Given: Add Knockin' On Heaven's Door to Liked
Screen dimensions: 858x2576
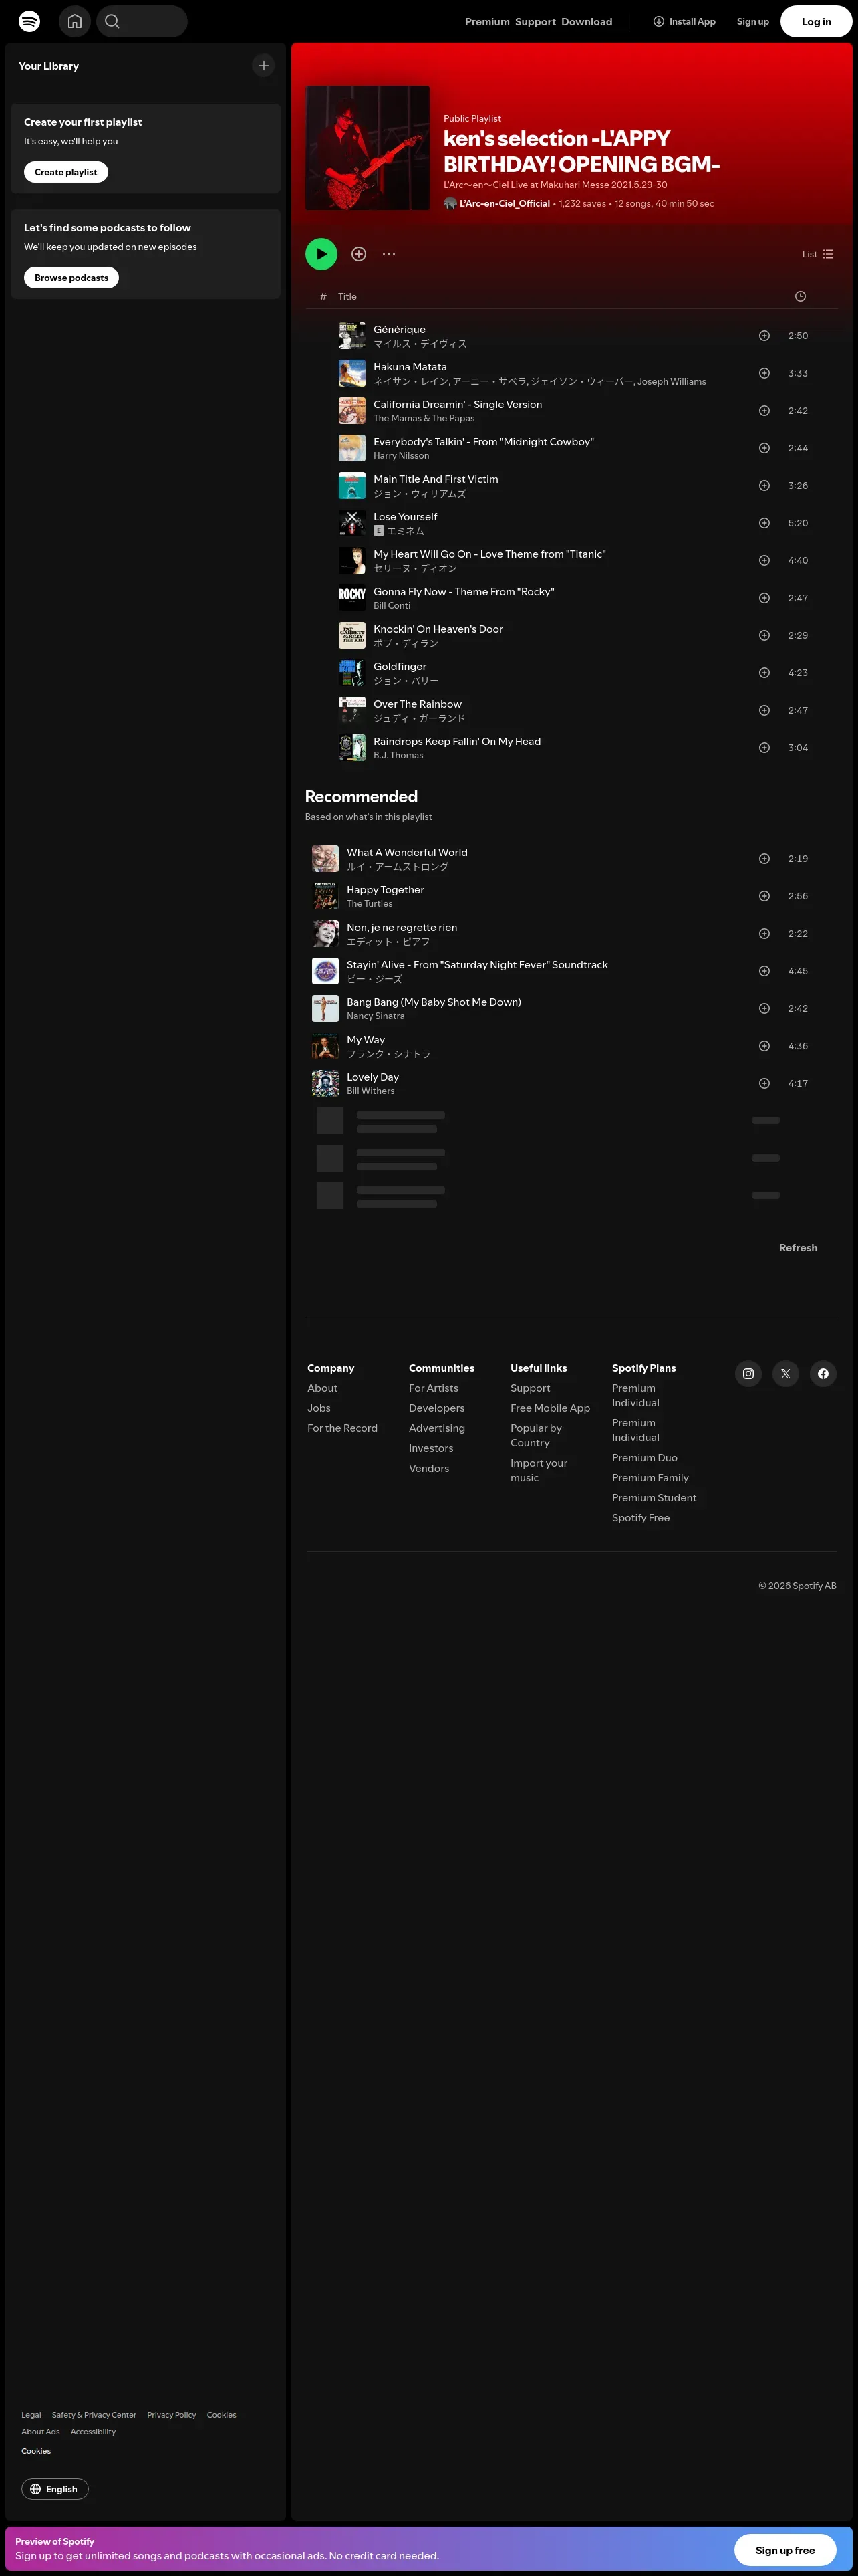Looking at the screenshot, I should coord(764,636).
